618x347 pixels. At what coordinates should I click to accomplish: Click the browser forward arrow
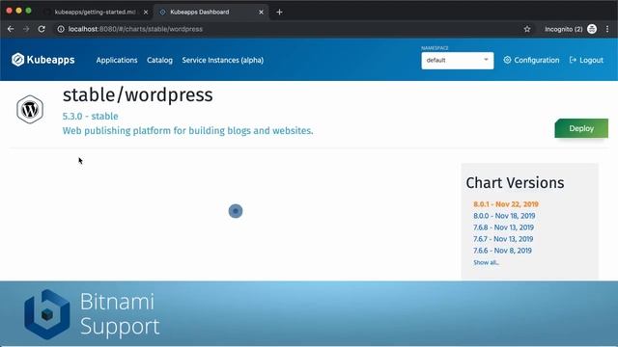(26, 29)
